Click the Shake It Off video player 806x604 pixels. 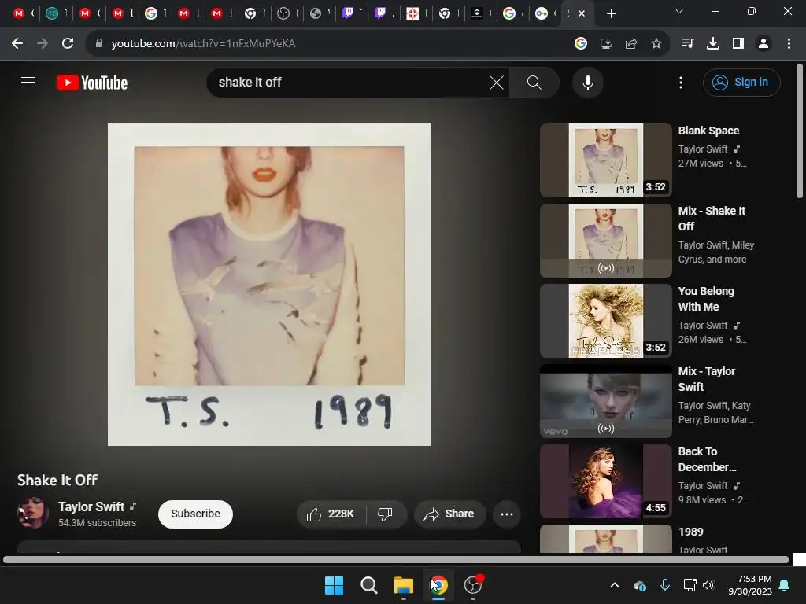tap(269, 285)
